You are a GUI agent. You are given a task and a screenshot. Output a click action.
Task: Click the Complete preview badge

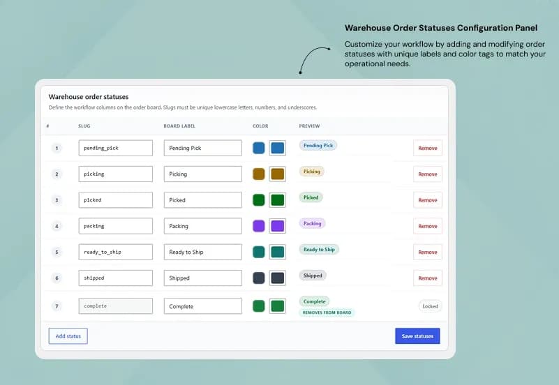[x=315, y=301]
